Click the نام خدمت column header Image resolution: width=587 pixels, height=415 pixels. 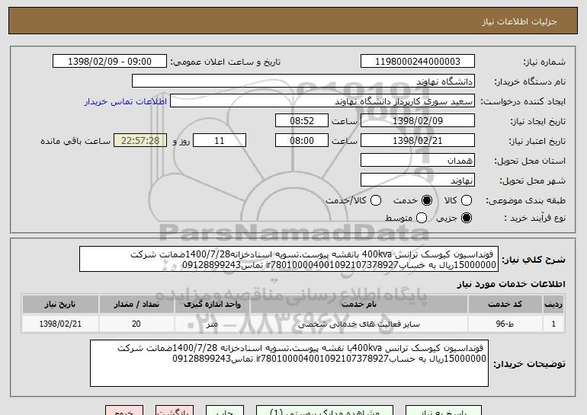click(358, 305)
